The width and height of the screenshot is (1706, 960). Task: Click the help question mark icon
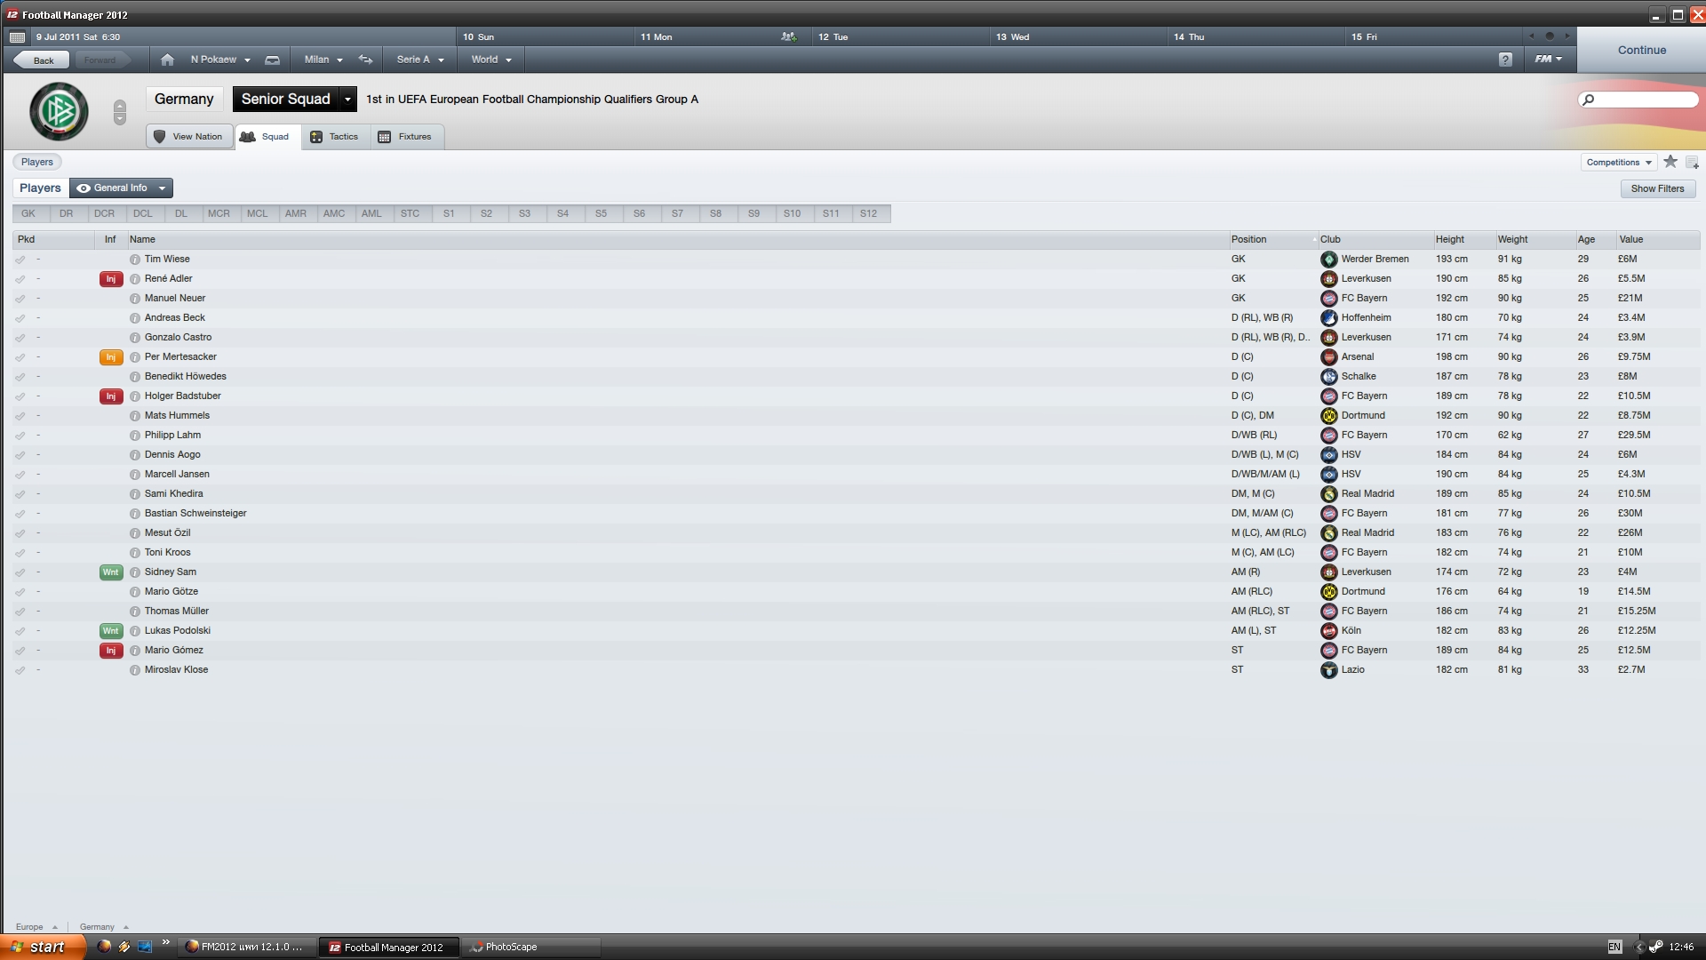pyautogui.click(x=1505, y=60)
